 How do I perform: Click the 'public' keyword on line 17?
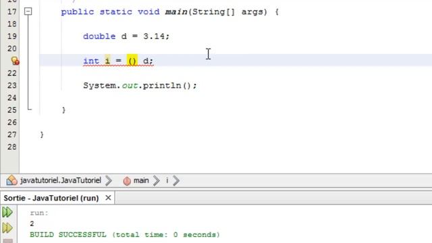pyautogui.click(x=78, y=12)
